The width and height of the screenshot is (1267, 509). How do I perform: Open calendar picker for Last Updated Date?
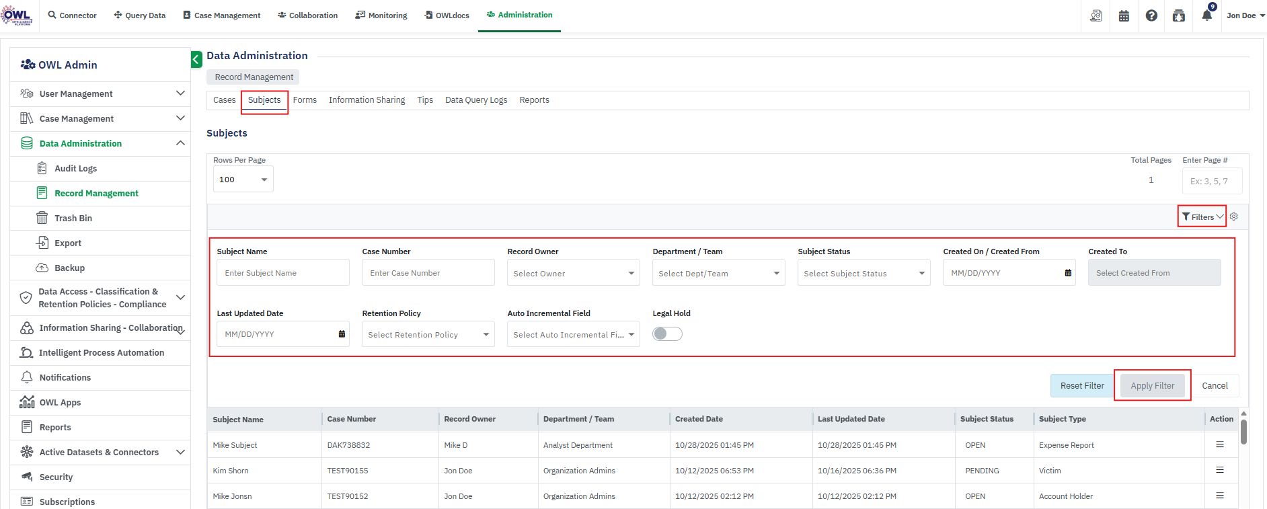click(x=342, y=334)
